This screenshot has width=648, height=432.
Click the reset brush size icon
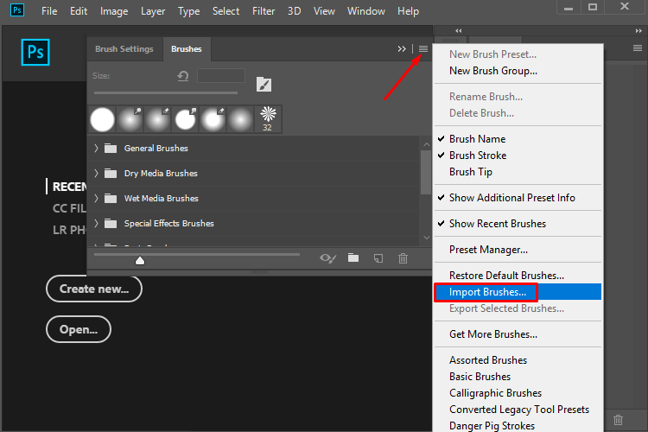coord(183,76)
